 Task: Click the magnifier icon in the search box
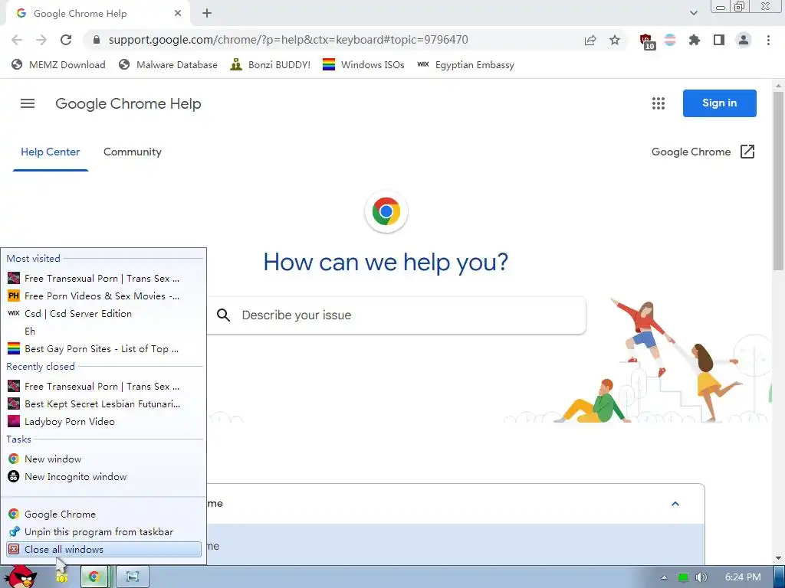point(223,315)
